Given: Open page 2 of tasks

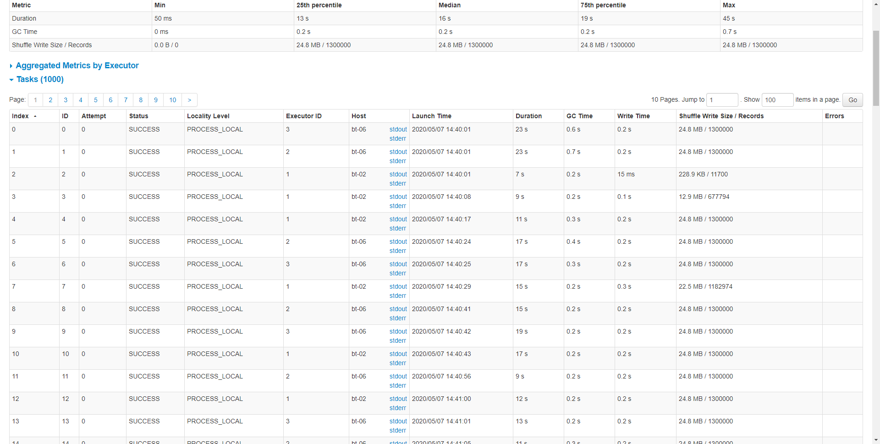Looking at the screenshot, I should tap(50, 100).
